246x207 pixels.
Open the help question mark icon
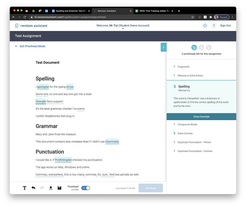click(214, 25)
